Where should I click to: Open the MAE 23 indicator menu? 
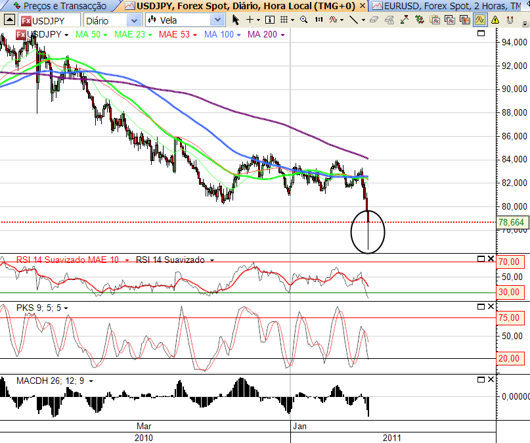coord(150,35)
